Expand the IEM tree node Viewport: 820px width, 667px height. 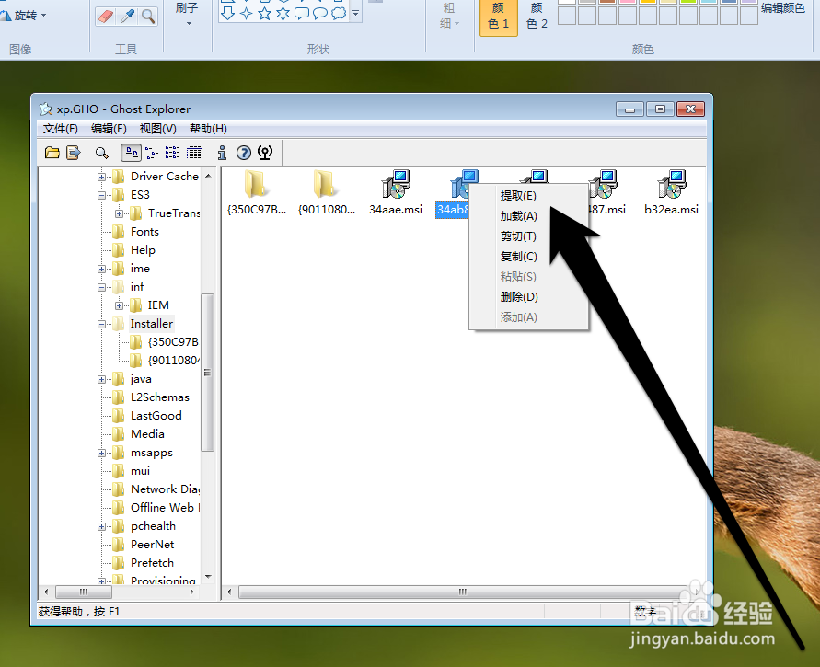pos(120,305)
